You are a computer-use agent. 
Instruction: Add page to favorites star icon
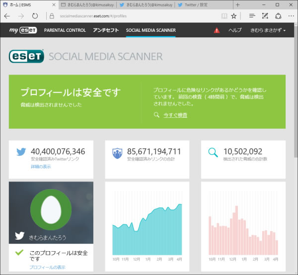pos(234,16)
